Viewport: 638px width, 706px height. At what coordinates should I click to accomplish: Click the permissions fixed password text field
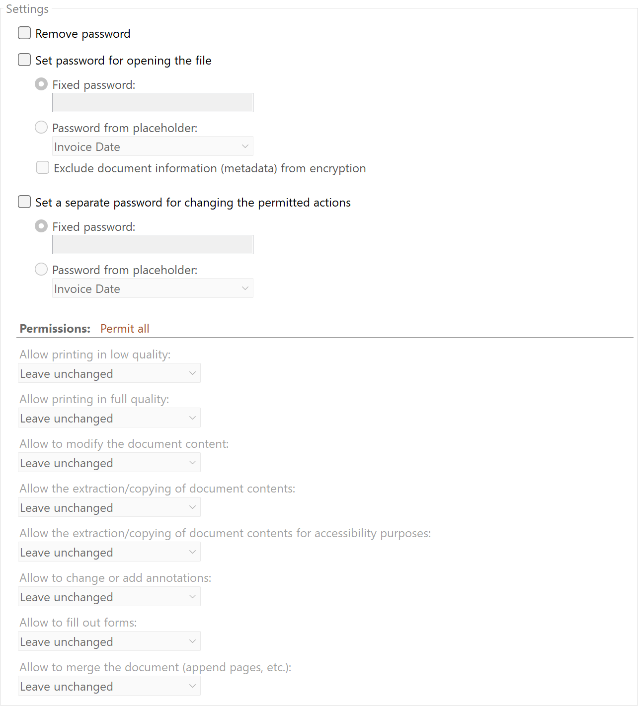coord(153,245)
